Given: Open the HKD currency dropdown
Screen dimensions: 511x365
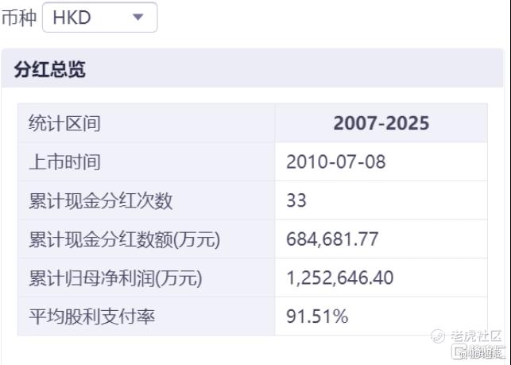Looking at the screenshot, I should (x=99, y=17).
